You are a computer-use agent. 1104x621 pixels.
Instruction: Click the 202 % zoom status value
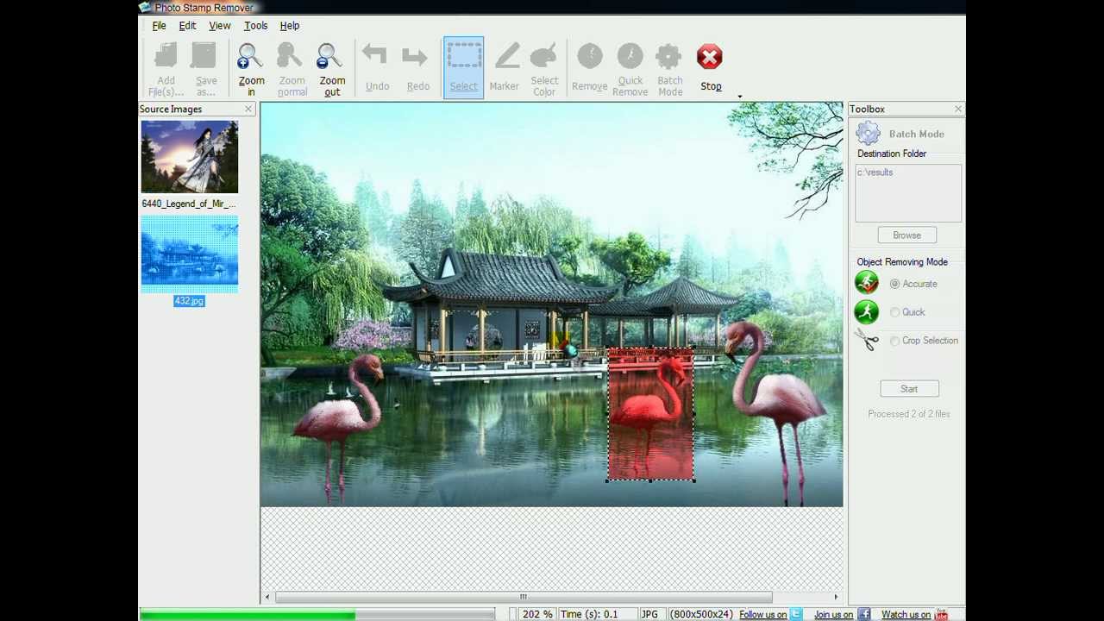coord(537,614)
